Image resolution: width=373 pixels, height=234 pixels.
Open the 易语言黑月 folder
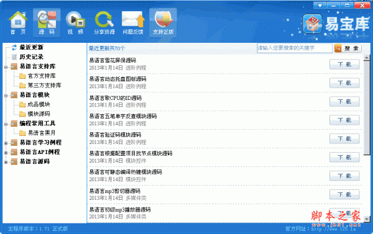click(42, 133)
